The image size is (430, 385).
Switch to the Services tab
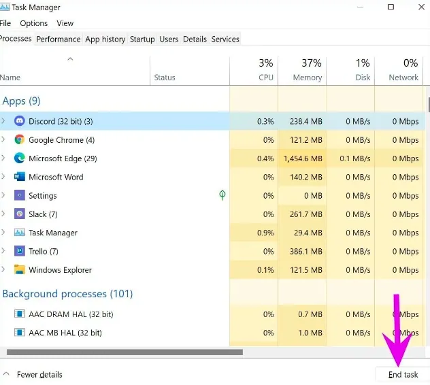[225, 39]
